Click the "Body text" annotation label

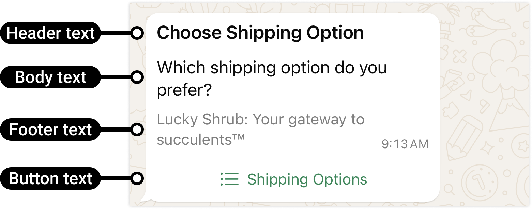50,78
